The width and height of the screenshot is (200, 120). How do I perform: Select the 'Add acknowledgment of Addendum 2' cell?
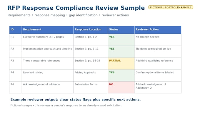[158, 87]
